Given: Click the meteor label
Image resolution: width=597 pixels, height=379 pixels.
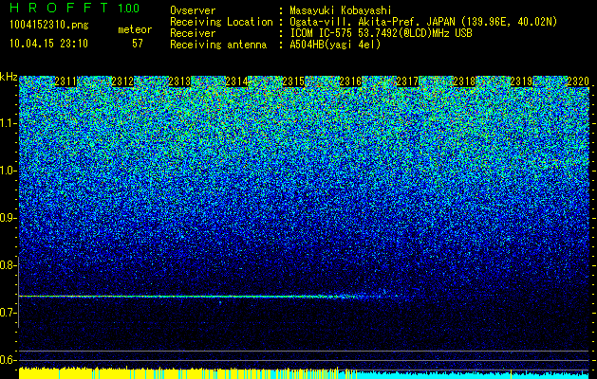Looking at the screenshot, I should (135, 29).
